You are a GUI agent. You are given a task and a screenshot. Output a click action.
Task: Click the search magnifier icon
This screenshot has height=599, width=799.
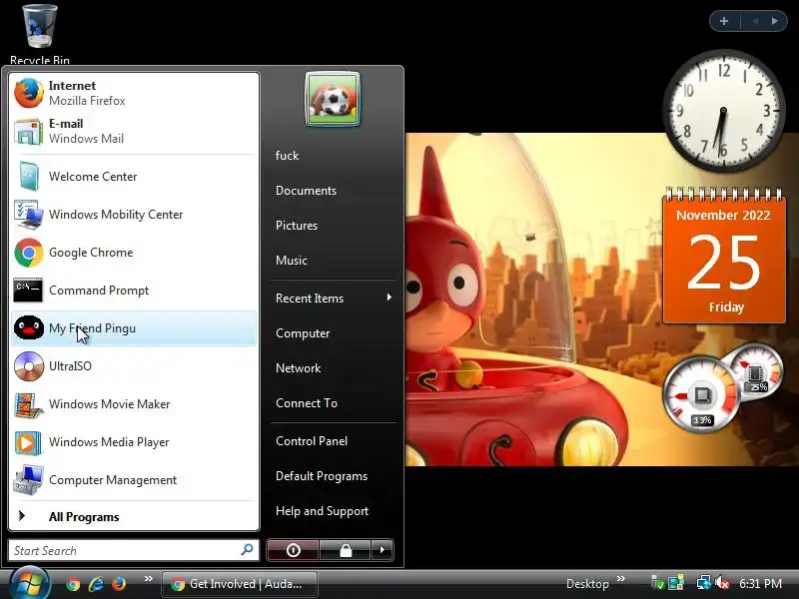[247, 550]
